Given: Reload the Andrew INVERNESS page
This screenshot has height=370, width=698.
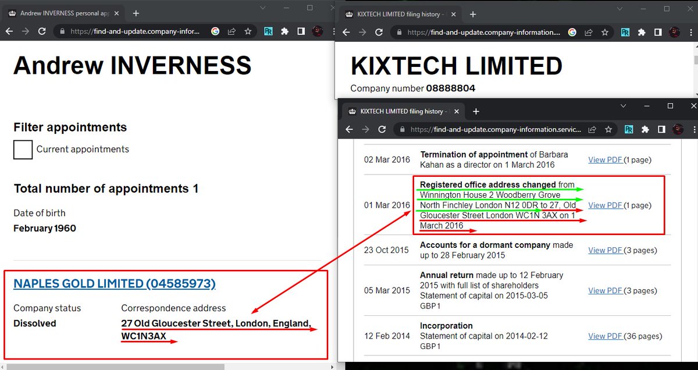Looking at the screenshot, I should [x=42, y=32].
